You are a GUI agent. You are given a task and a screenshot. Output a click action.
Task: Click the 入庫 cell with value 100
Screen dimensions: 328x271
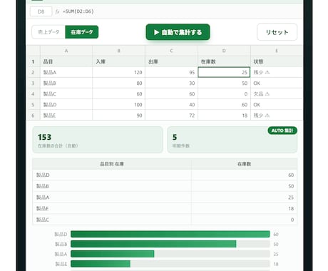click(119, 105)
